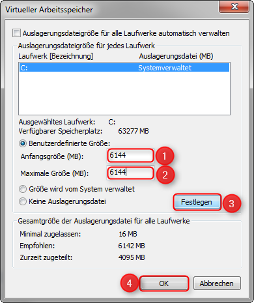The image size is (254, 303).
Task: Select Keine Auslagerungsdatei radio option
Action: click(x=23, y=201)
